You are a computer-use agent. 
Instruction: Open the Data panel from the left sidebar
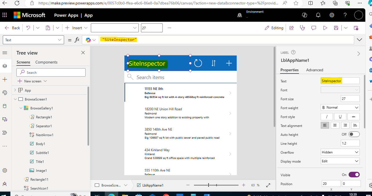pyautogui.click(x=4, y=106)
